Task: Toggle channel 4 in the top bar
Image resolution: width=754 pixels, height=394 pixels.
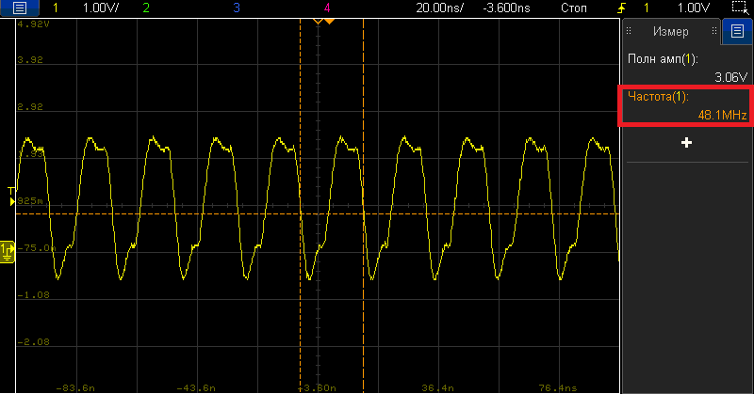Action: [326, 8]
